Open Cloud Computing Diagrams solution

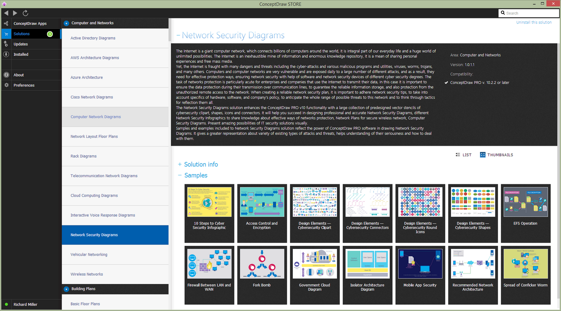[x=115, y=195]
